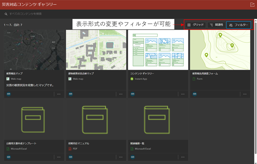The width and height of the screenshot is (257, 164).
Task: Select the コンテンツ ギャラリー title link
Action: tap(142, 73)
